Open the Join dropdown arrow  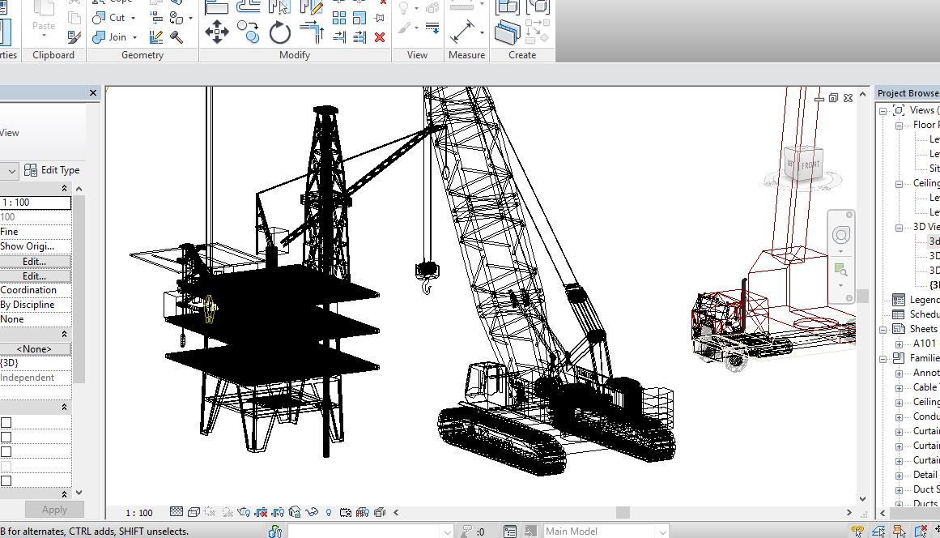[x=134, y=37]
